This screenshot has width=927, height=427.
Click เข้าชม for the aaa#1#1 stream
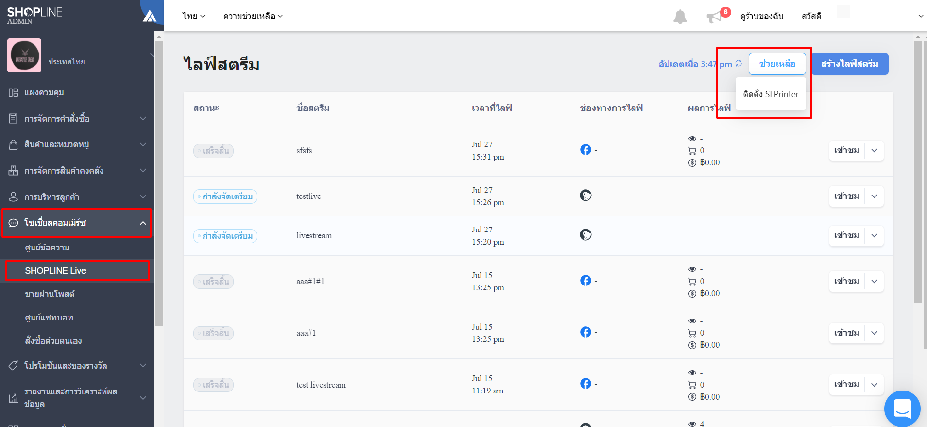coord(847,281)
